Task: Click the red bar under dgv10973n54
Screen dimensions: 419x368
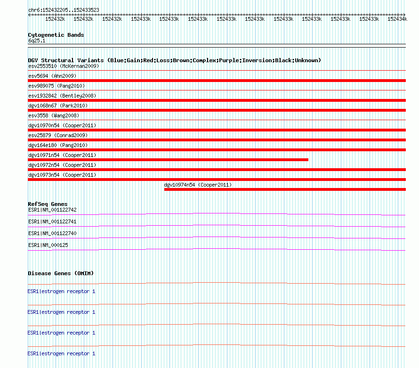Action: click(217, 180)
